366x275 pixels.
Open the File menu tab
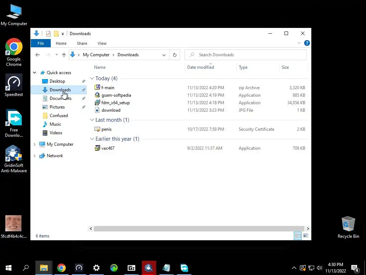point(41,43)
